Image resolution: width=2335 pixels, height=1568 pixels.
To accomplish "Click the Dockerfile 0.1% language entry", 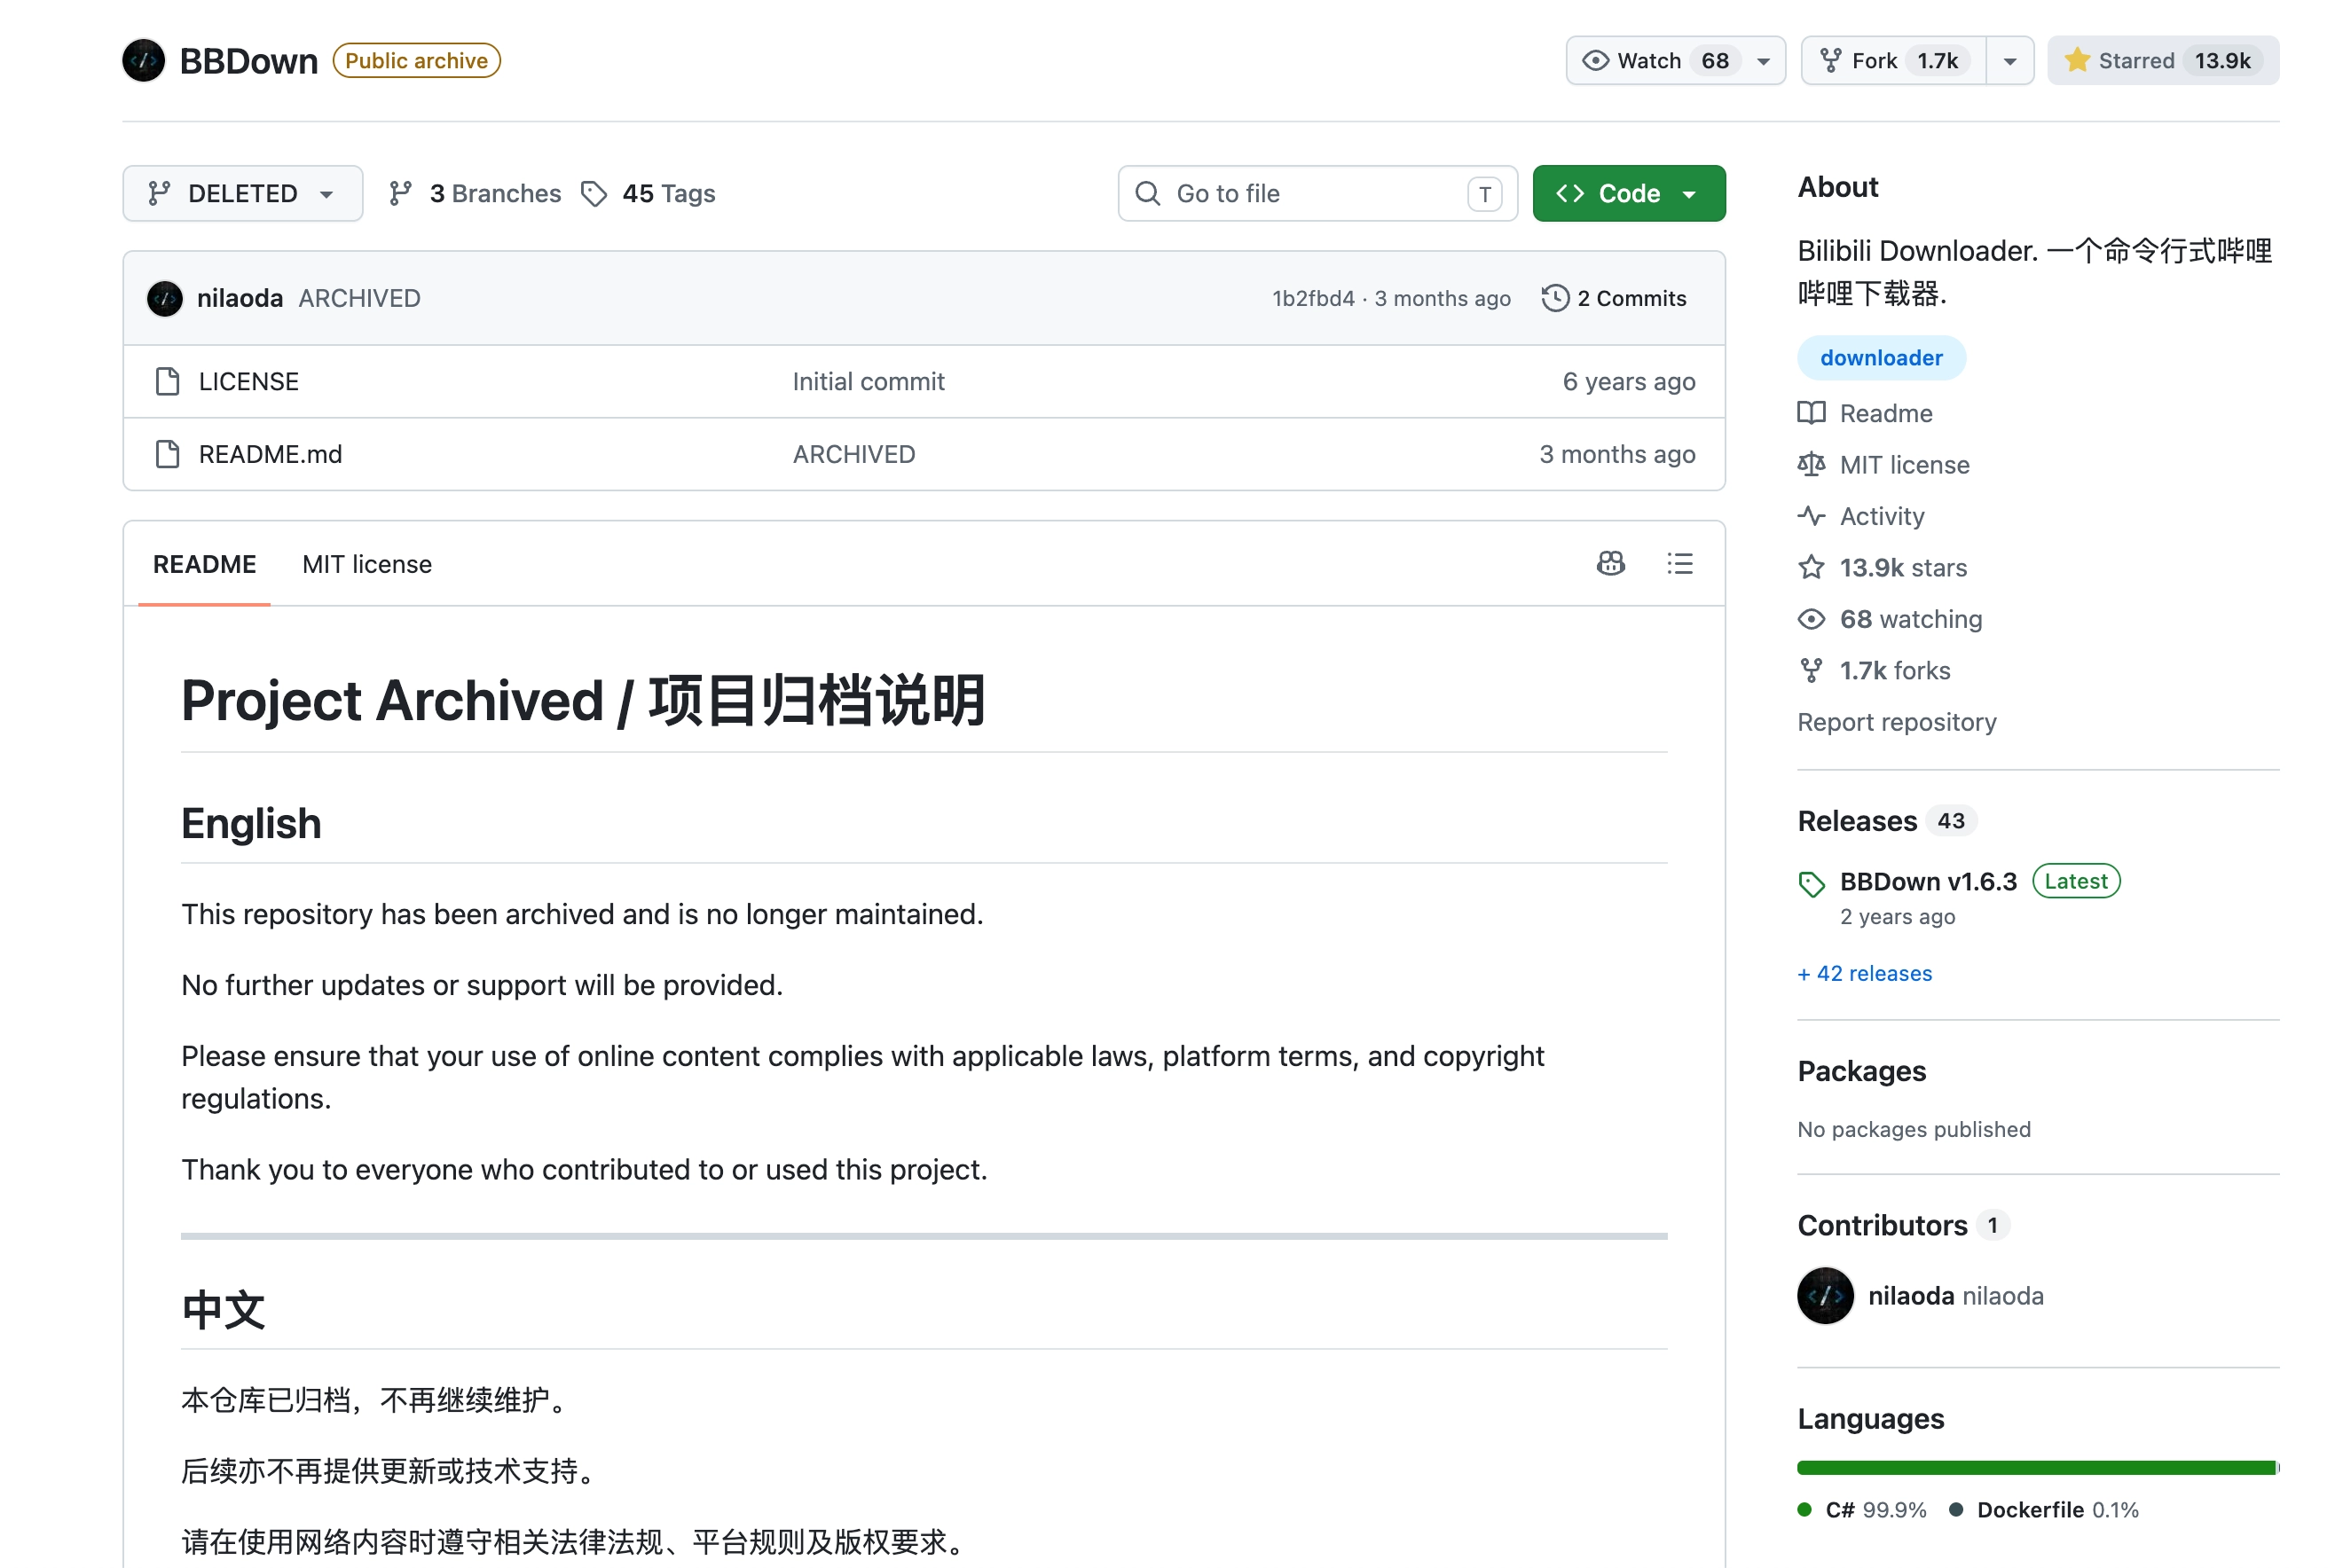I will click(2044, 1510).
